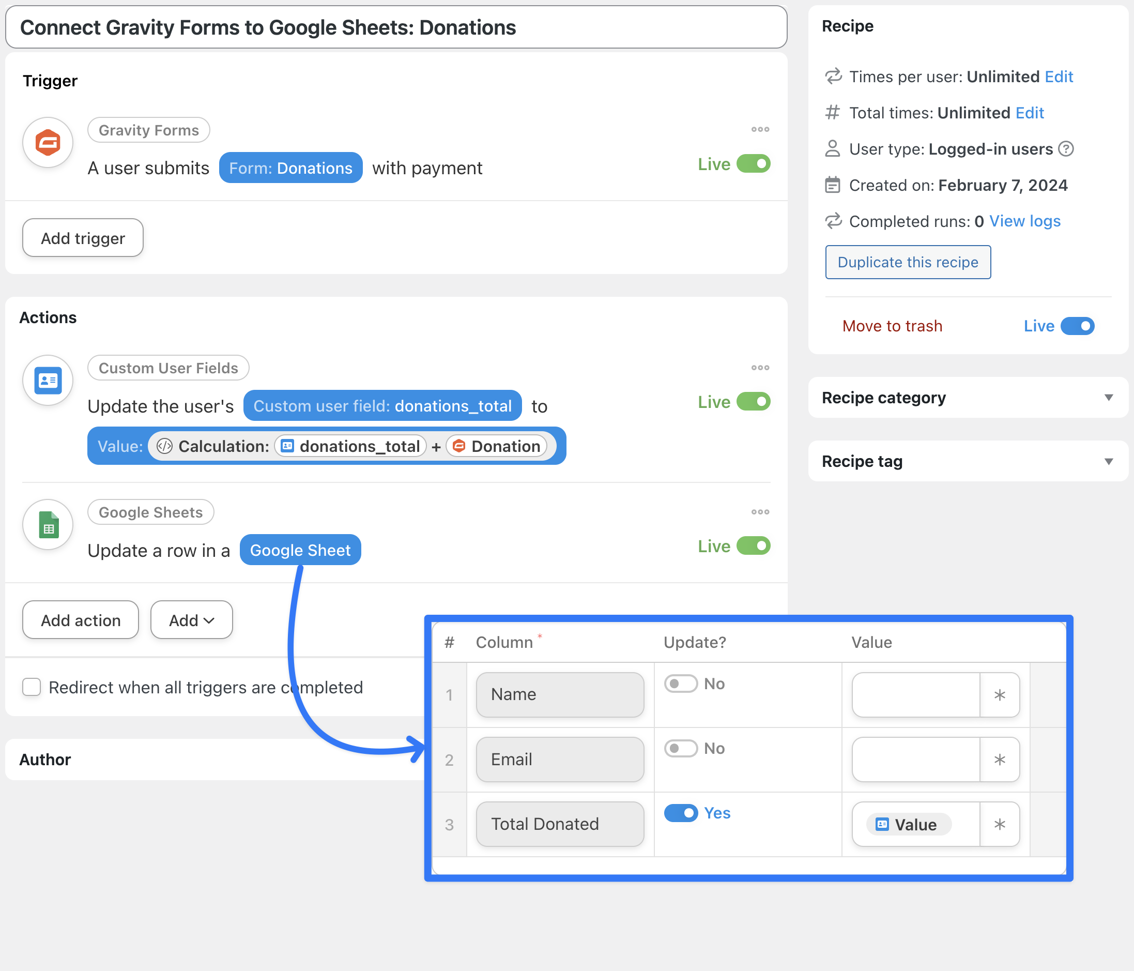Toggle the Update switch for the Email column

coord(680,748)
